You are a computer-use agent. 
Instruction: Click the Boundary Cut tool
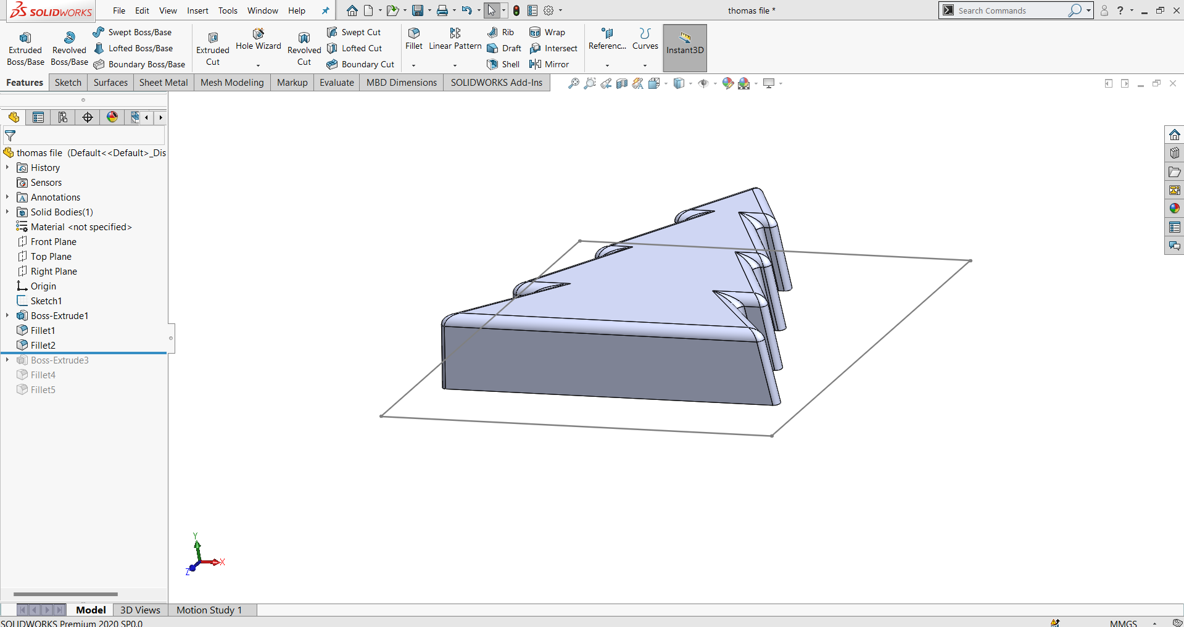[360, 64]
